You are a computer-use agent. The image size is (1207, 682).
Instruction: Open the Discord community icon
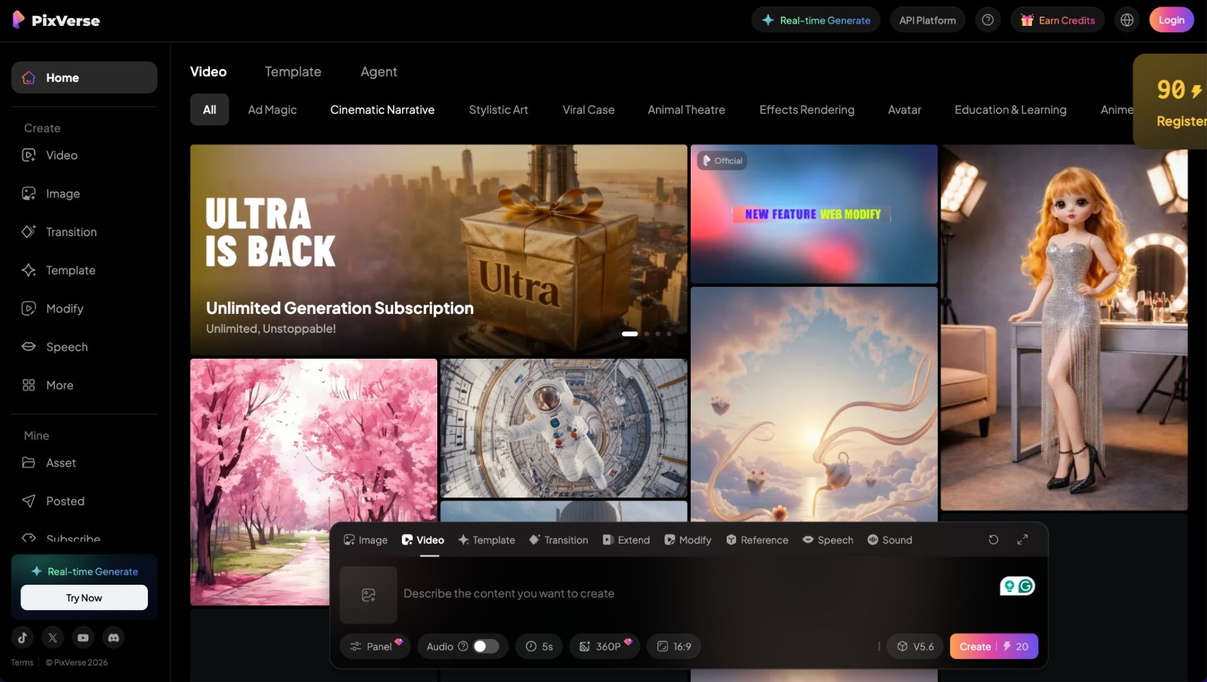[114, 638]
